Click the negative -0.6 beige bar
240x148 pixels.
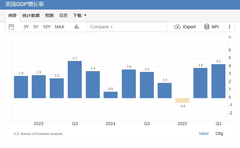click(x=182, y=100)
